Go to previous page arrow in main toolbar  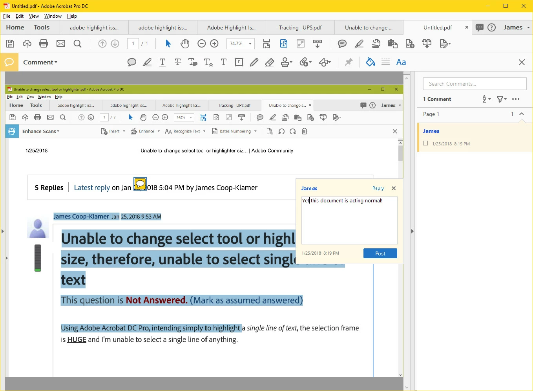[x=102, y=44]
